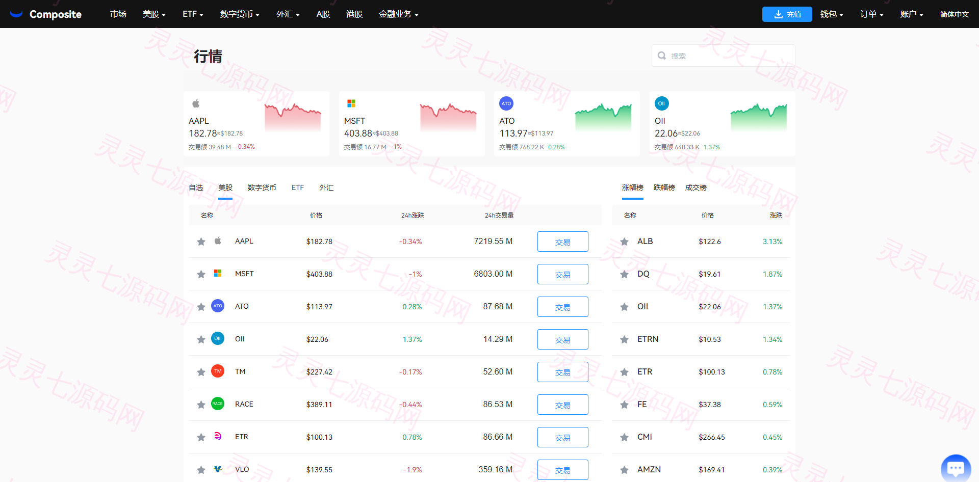Click the Apple logo in AAPL row
Screen dimensions: 979x482
[218, 240]
